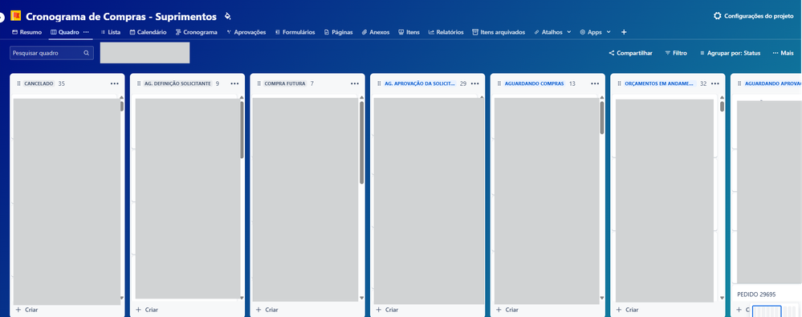The width and height of the screenshot is (802, 317).
Task: Click the Compartilhar share button
Action: coord(631,53)
